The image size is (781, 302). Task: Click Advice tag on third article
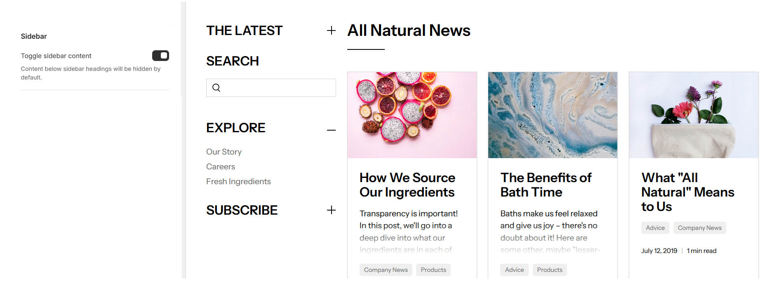[x=655, y=228]
